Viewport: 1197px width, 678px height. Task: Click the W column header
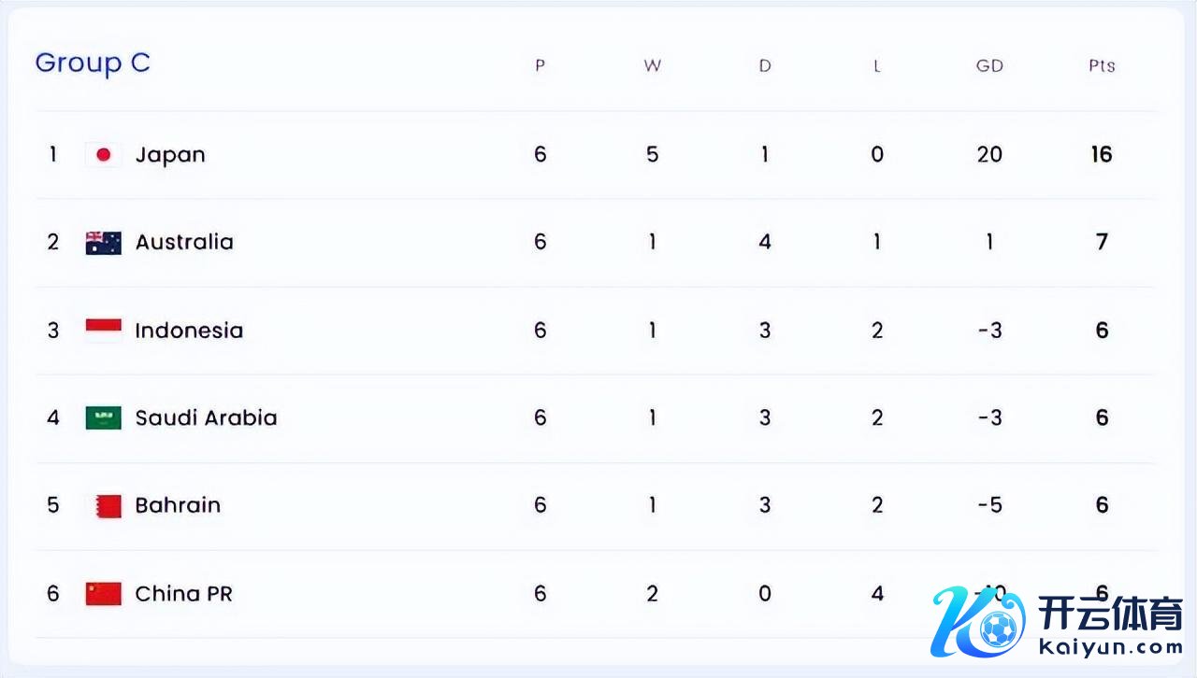(x=653, y=66)
